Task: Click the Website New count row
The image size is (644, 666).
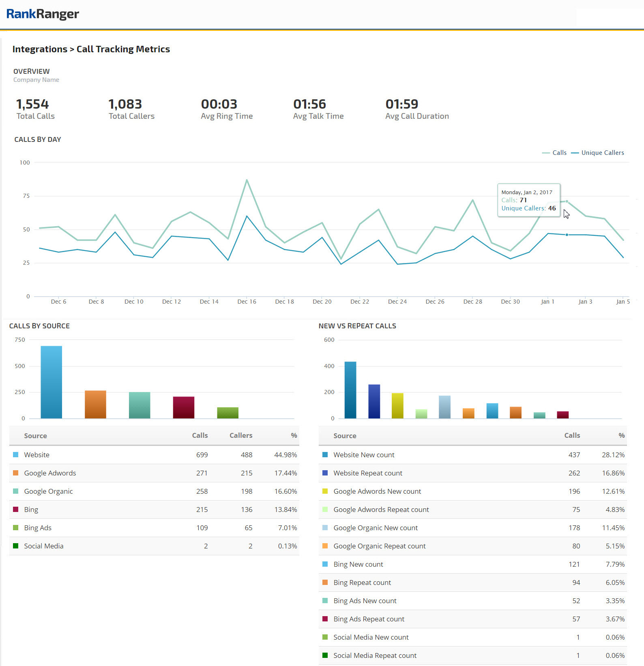Action: (364, 455)
